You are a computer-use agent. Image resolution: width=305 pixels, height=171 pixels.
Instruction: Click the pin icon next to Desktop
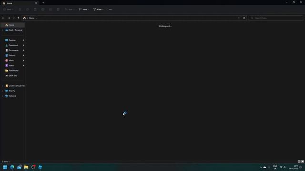tap(23, 40)
